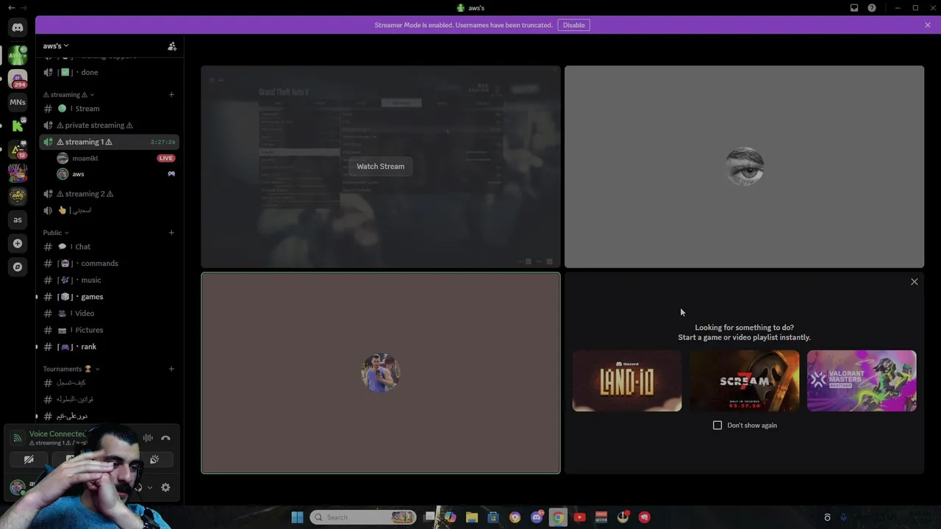Collapse the streaming category

[x=68, y=95]
